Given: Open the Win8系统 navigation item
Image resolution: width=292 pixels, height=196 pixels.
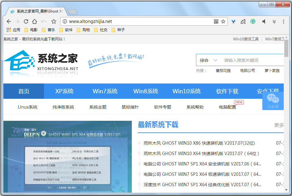Looking at the screenshot, I should (146, 91).
